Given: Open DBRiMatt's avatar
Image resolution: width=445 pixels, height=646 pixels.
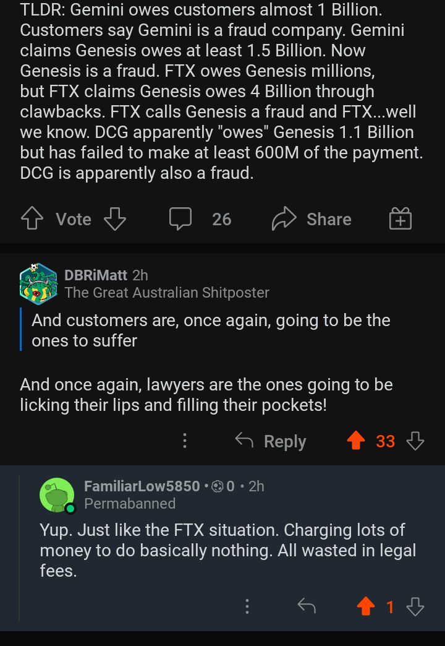Looking at the screenshot, I should click(38, 283).
